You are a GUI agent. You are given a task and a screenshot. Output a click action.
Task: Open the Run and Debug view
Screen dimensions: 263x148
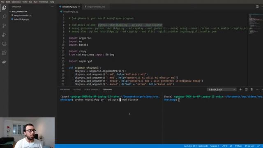pyautogui.click(x=4, y=35)
